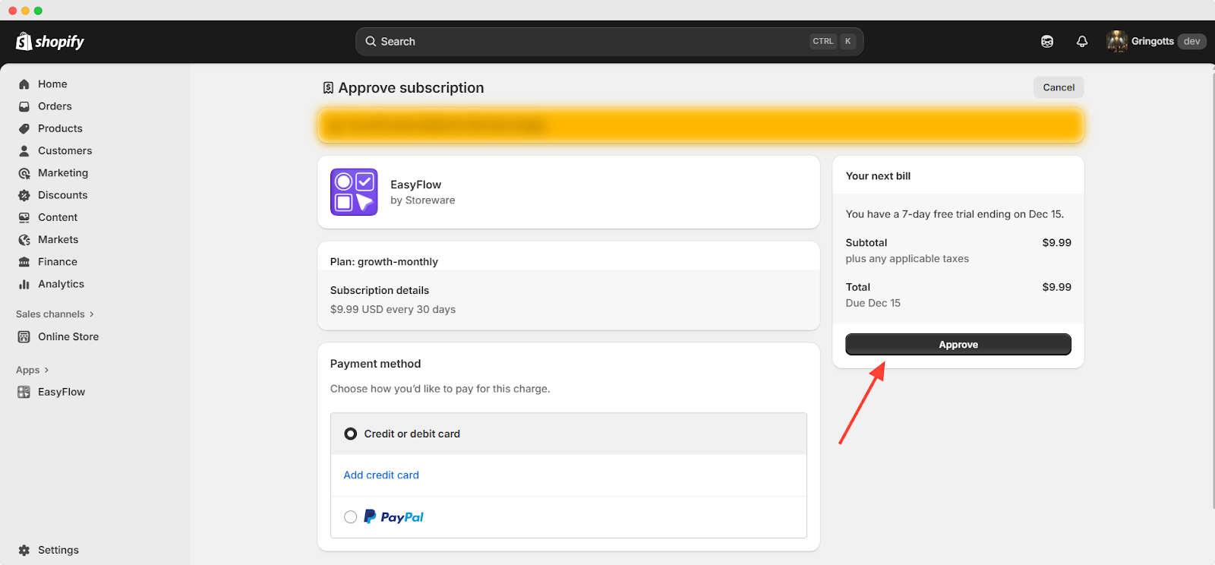Image resolution: width=1215 pixels, height=565 pixels.
Task: Click '$9.99 USD every 30 days' text
Action: pos(393,310)
